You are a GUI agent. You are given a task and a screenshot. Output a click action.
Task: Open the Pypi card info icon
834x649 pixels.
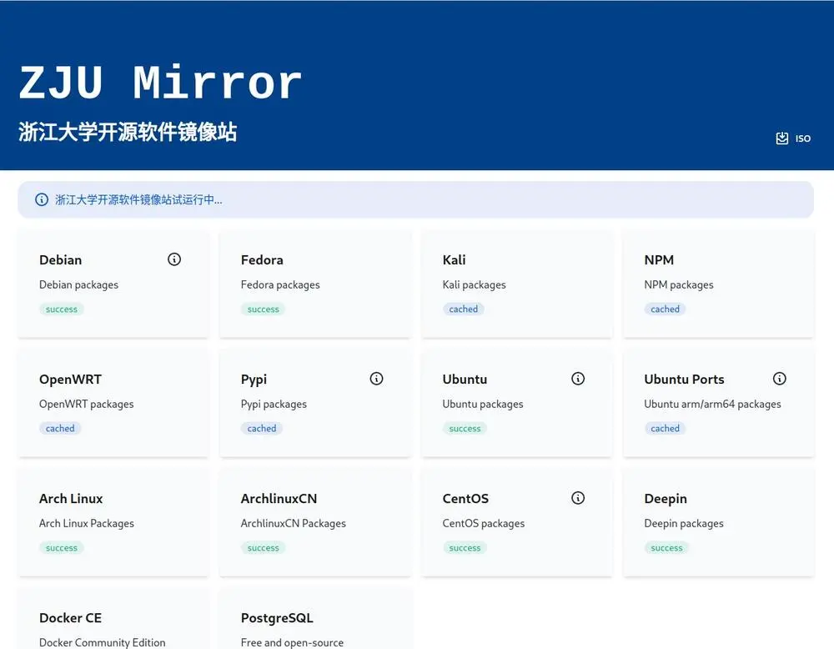coord(376,379)
